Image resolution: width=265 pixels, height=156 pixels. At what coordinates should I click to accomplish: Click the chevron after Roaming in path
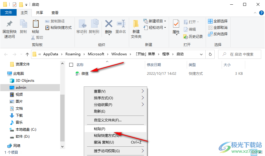pyautogui.click(x=84, y=54)
